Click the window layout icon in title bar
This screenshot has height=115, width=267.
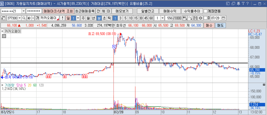coord(228,4)
